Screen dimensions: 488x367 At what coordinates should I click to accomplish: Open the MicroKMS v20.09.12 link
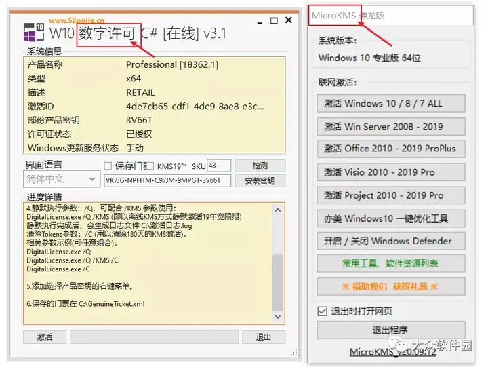click(x=392, y=351)
